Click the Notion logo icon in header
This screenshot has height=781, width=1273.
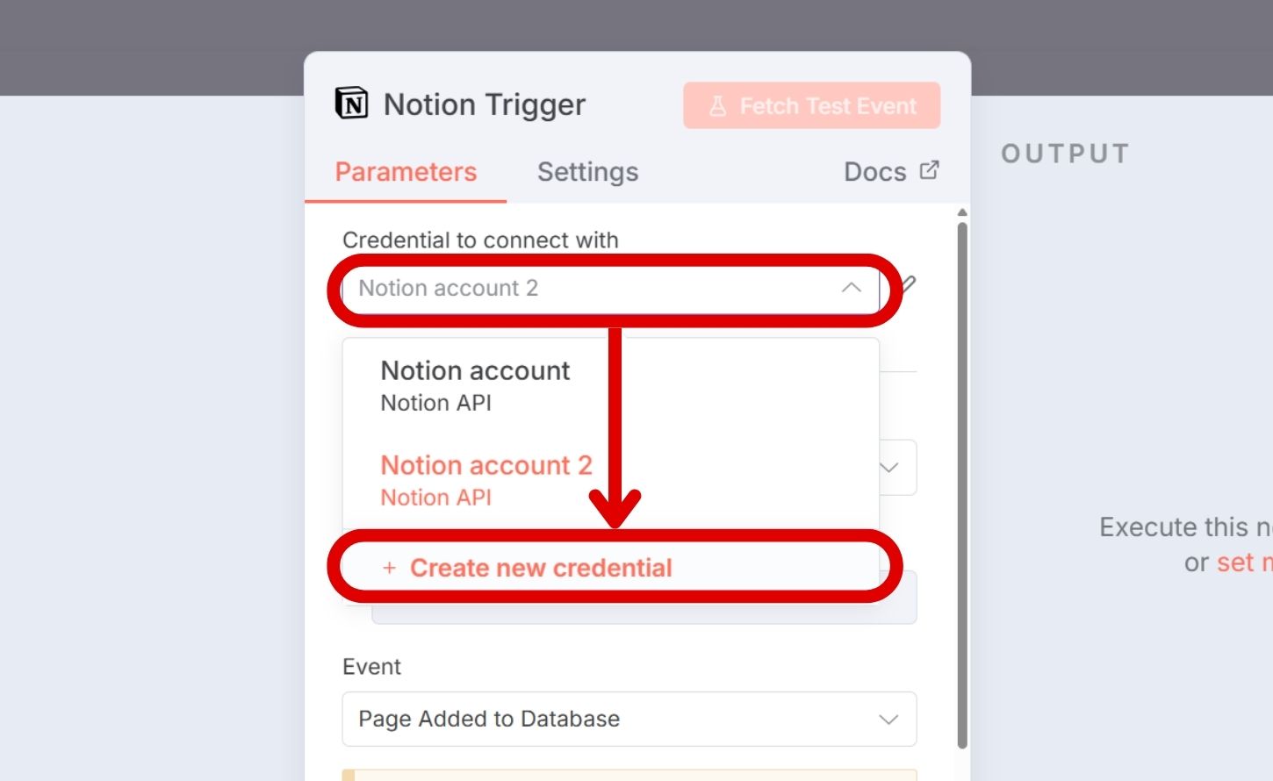[352, 104]
